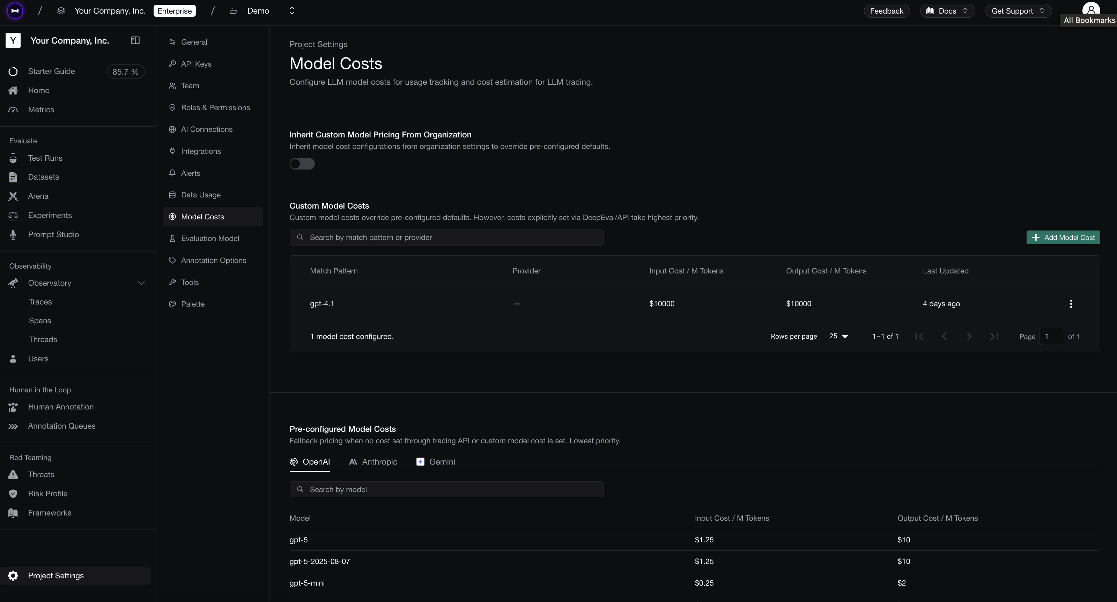Open the Traces page
The height and width of the screenshot is (602, 1117).
click(40, 302)
